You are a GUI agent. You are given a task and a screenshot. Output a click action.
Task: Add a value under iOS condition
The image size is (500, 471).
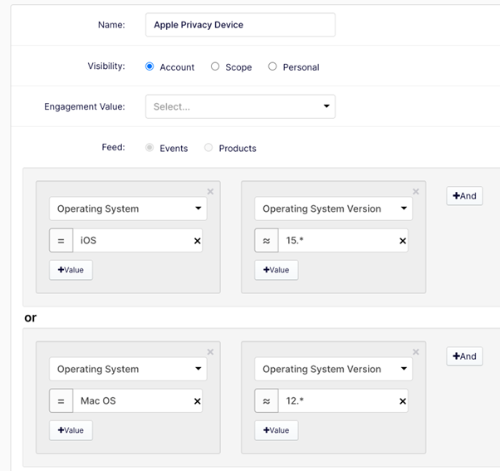tap(71, 270)
